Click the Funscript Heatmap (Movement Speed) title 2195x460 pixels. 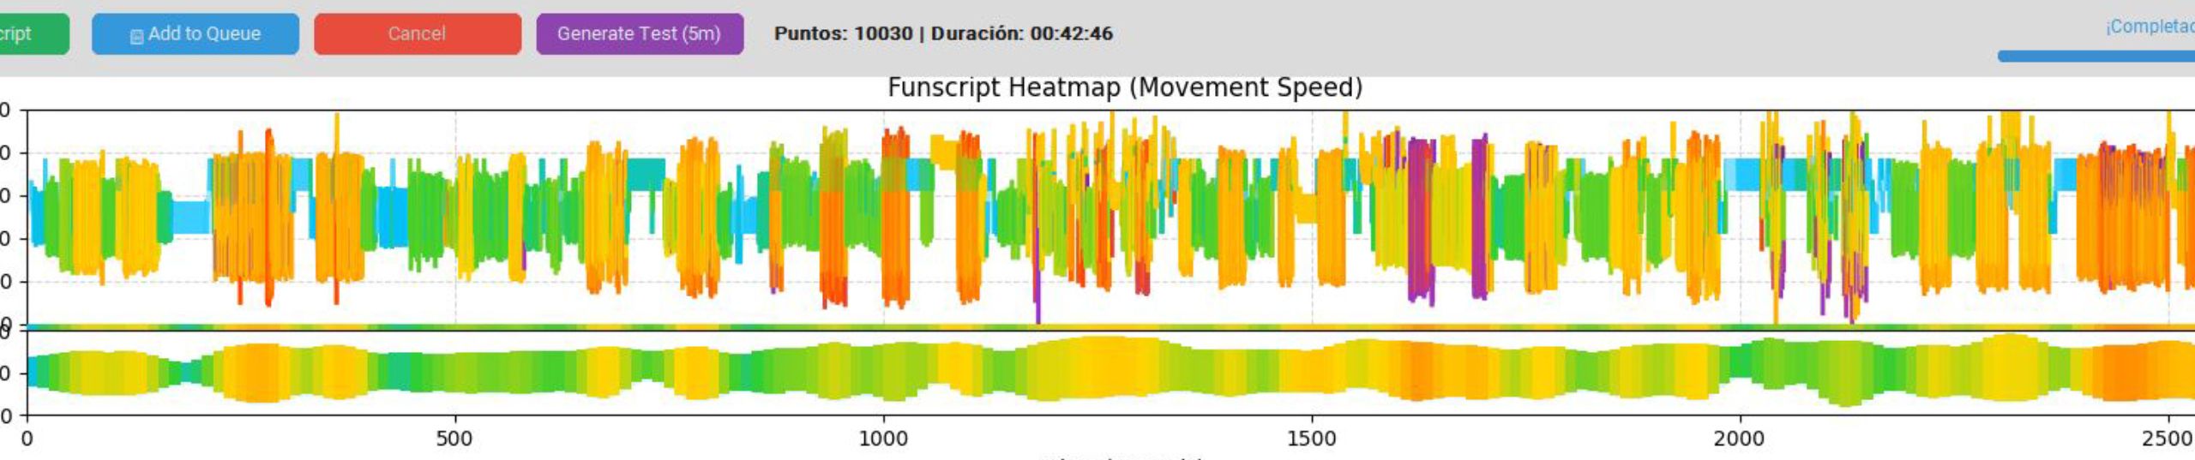[x=1124, y=88]
